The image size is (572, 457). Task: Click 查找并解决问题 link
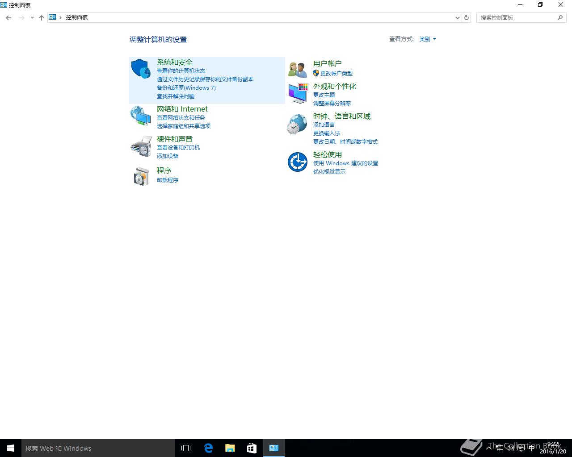click(x=176, y=96)
